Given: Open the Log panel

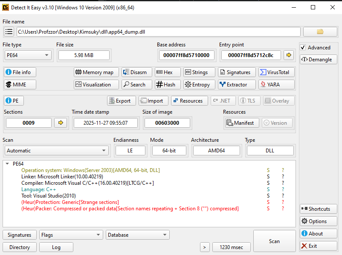Looking at the screenshot, I should [56, 247].
